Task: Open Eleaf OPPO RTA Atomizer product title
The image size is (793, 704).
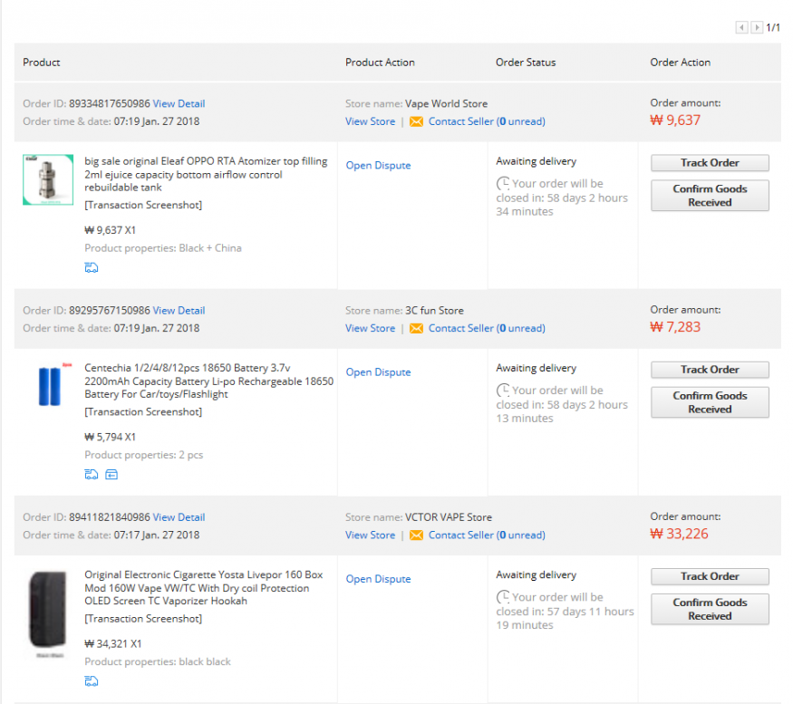Action: click(206, 175)
